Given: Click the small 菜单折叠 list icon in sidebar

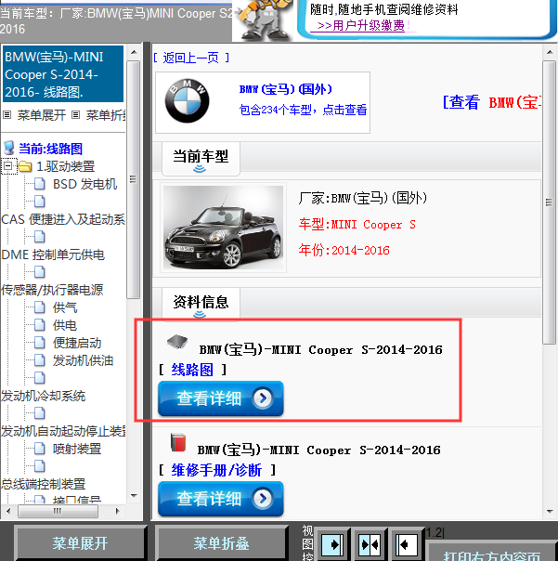Looking at the screenshot, I should (75, 115).
